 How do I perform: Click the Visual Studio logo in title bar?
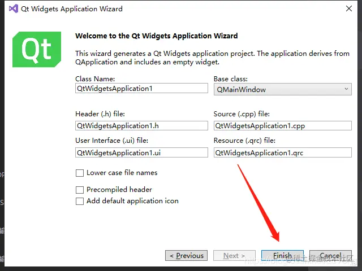(14, 9)
